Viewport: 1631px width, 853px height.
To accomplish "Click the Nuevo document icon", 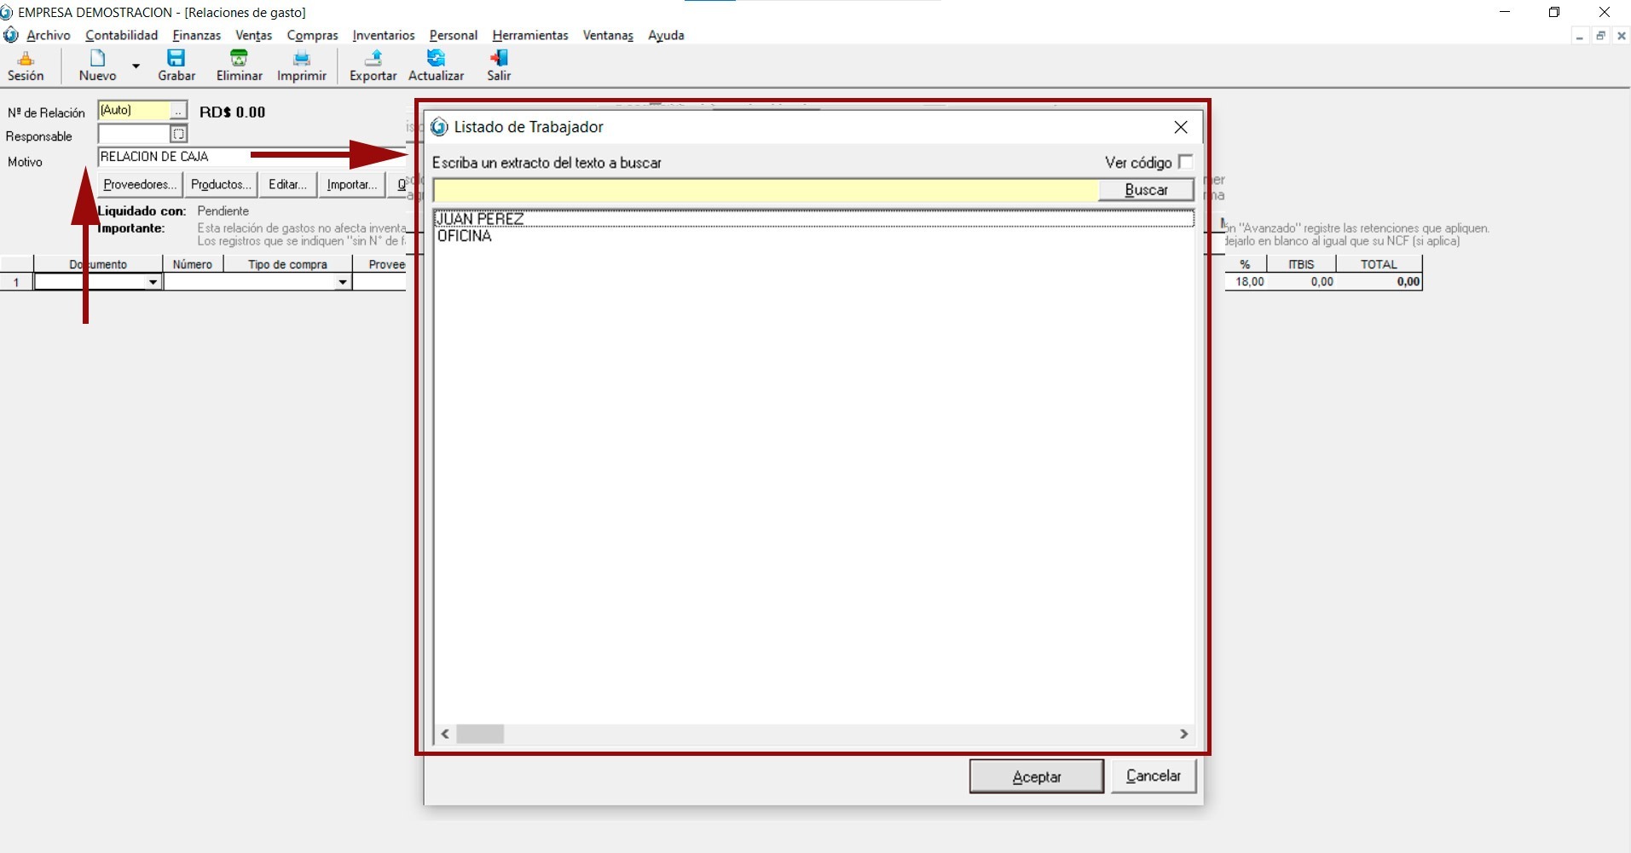I will tap(97, 59).
